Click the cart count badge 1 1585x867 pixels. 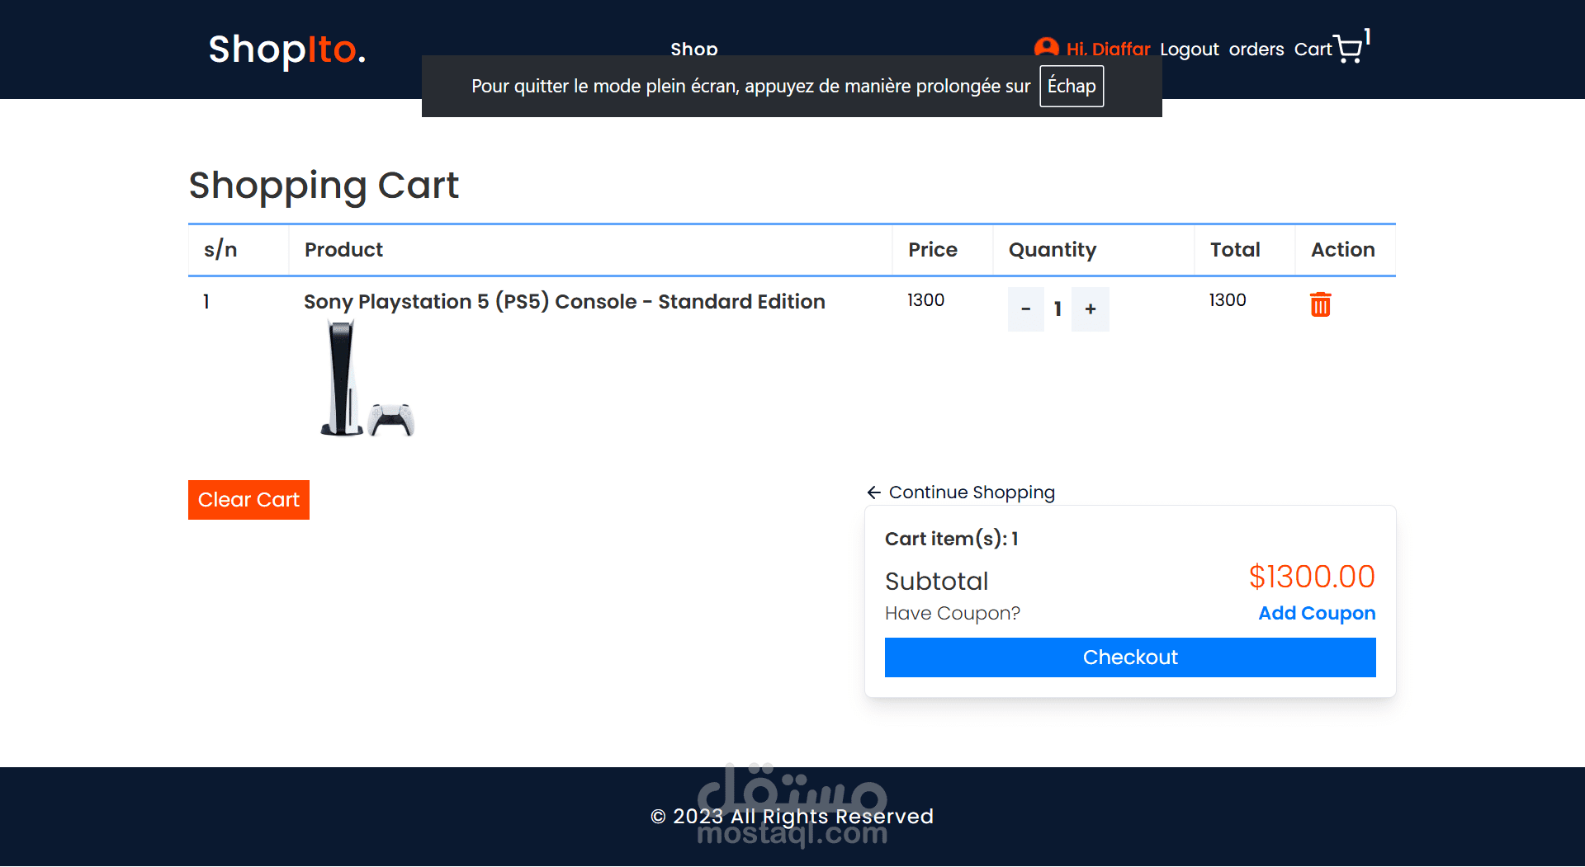[x=1367, y=36]
